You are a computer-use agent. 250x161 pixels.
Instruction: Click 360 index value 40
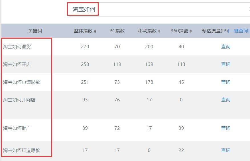click(x=181, y=47)
